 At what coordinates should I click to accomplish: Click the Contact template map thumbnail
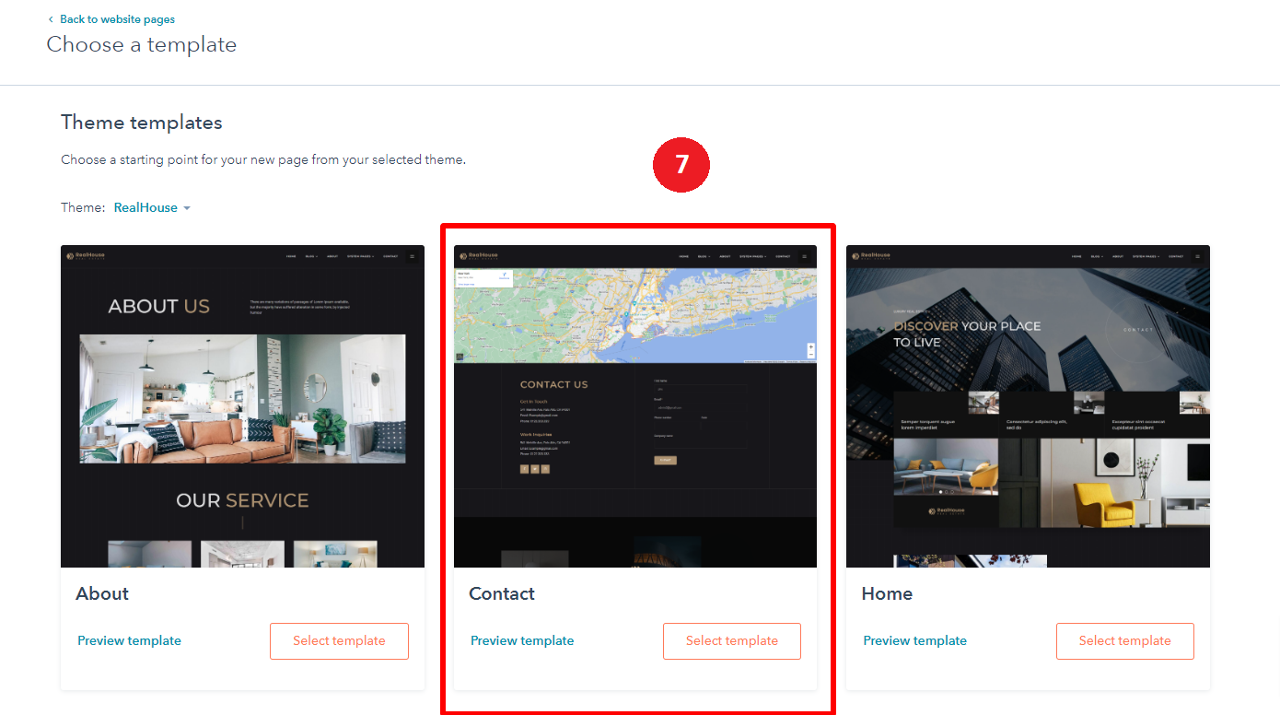click(x=635, y=315)
